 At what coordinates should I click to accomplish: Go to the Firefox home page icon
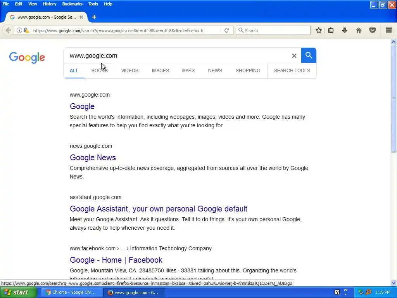click(359, 30)
